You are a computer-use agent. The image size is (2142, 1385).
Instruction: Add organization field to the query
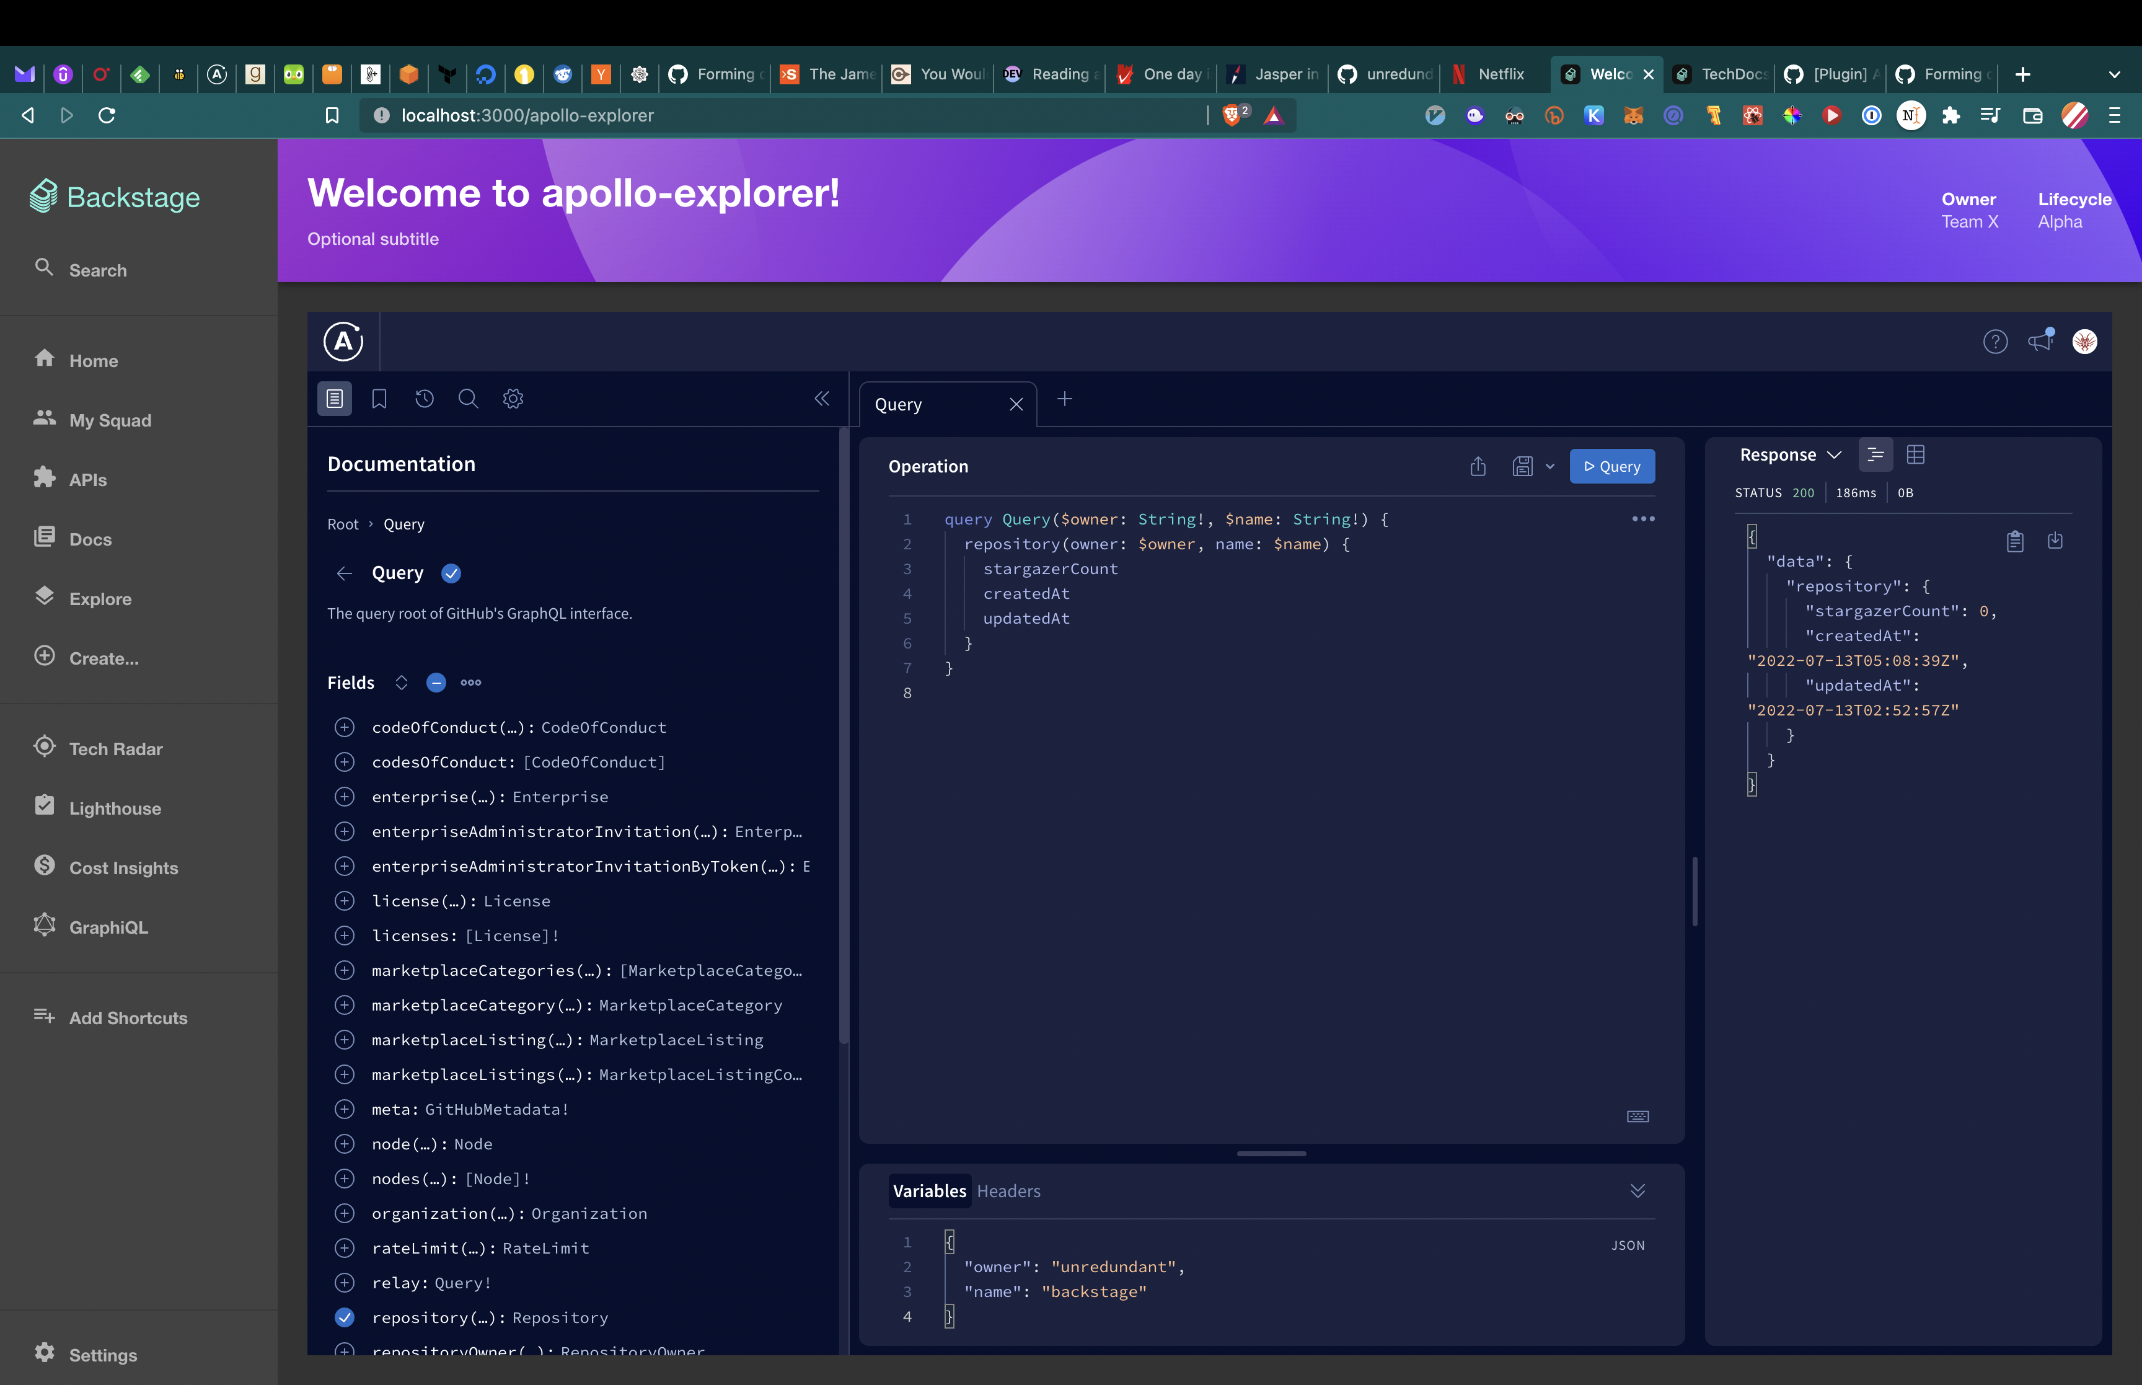click(x=344, y=1213)
